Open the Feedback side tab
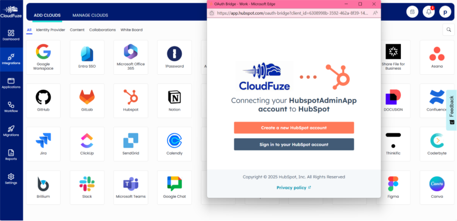This screenshot has height=221, width=457. (x=451, y=110)
